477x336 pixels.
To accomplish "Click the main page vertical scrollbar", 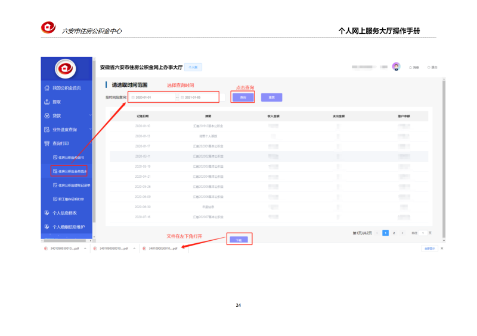I will tap(444, 158).
